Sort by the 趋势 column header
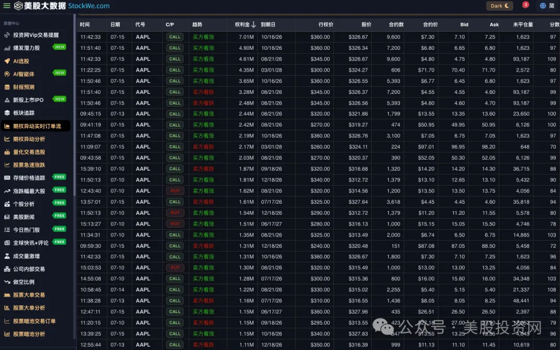The height and width of the screenshot is (350, 560). [197, 25]
